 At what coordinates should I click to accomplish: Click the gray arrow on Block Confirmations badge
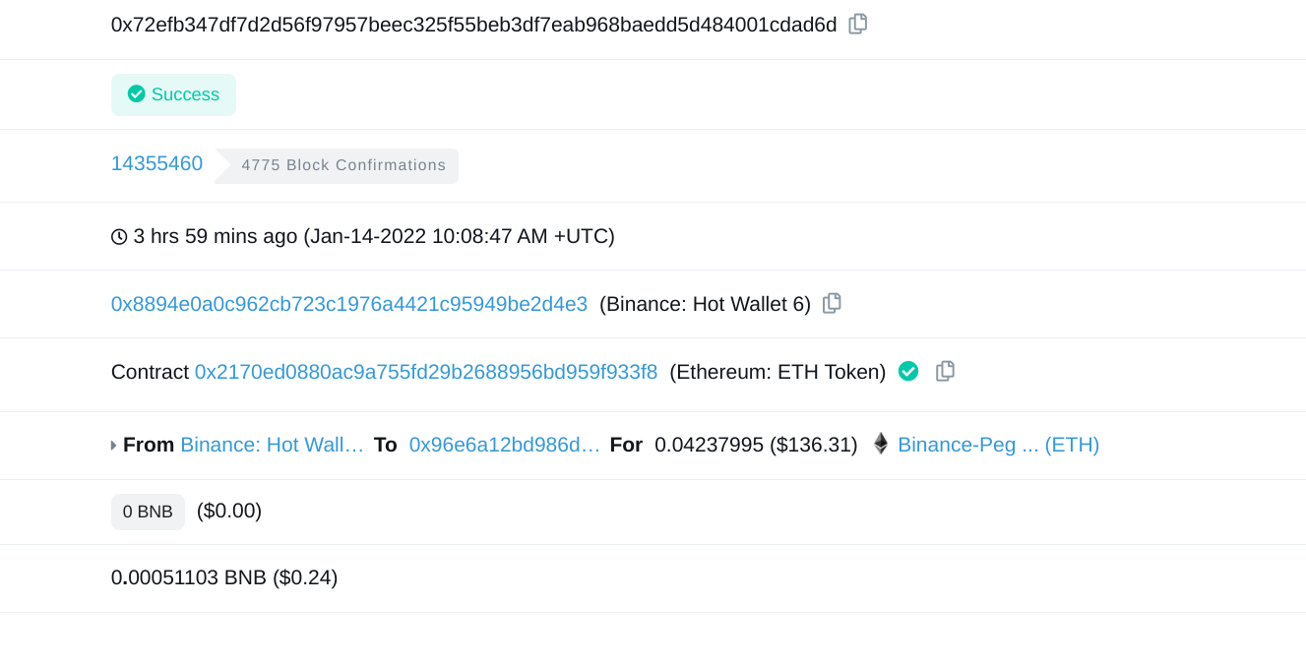[x=224, y=165]
